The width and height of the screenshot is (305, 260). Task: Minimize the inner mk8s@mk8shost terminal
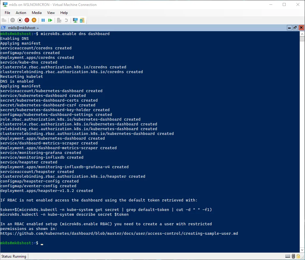(289, 28)
